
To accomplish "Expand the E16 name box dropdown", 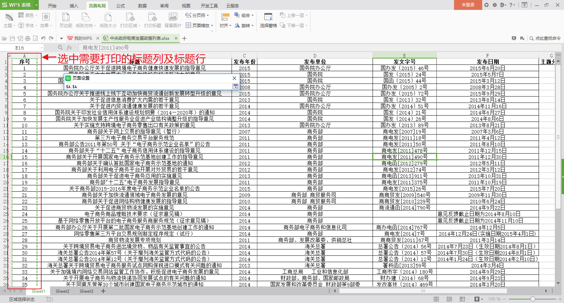I will 42,48.
